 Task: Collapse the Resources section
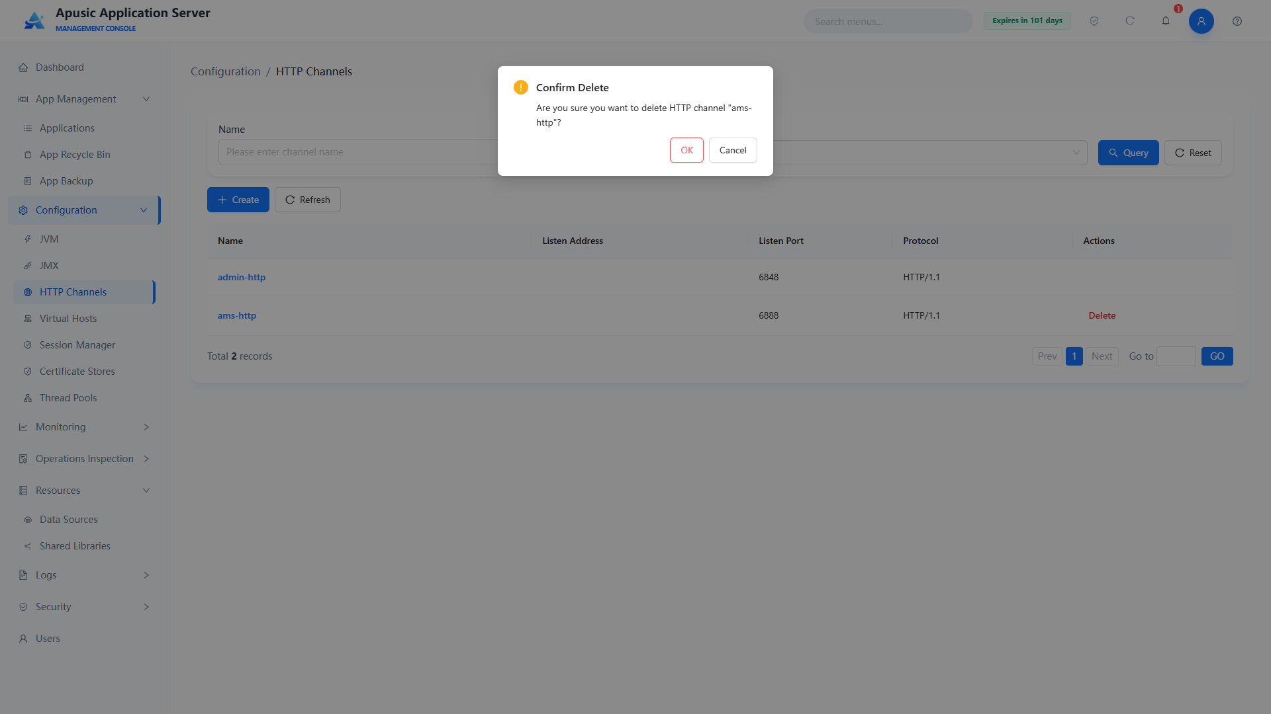tap(85, 491)
